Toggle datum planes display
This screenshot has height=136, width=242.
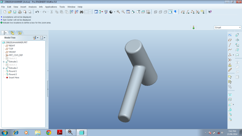coord(183,12)
